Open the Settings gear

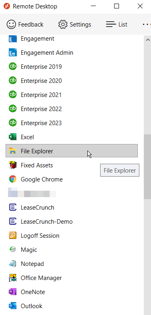(74, 24)
